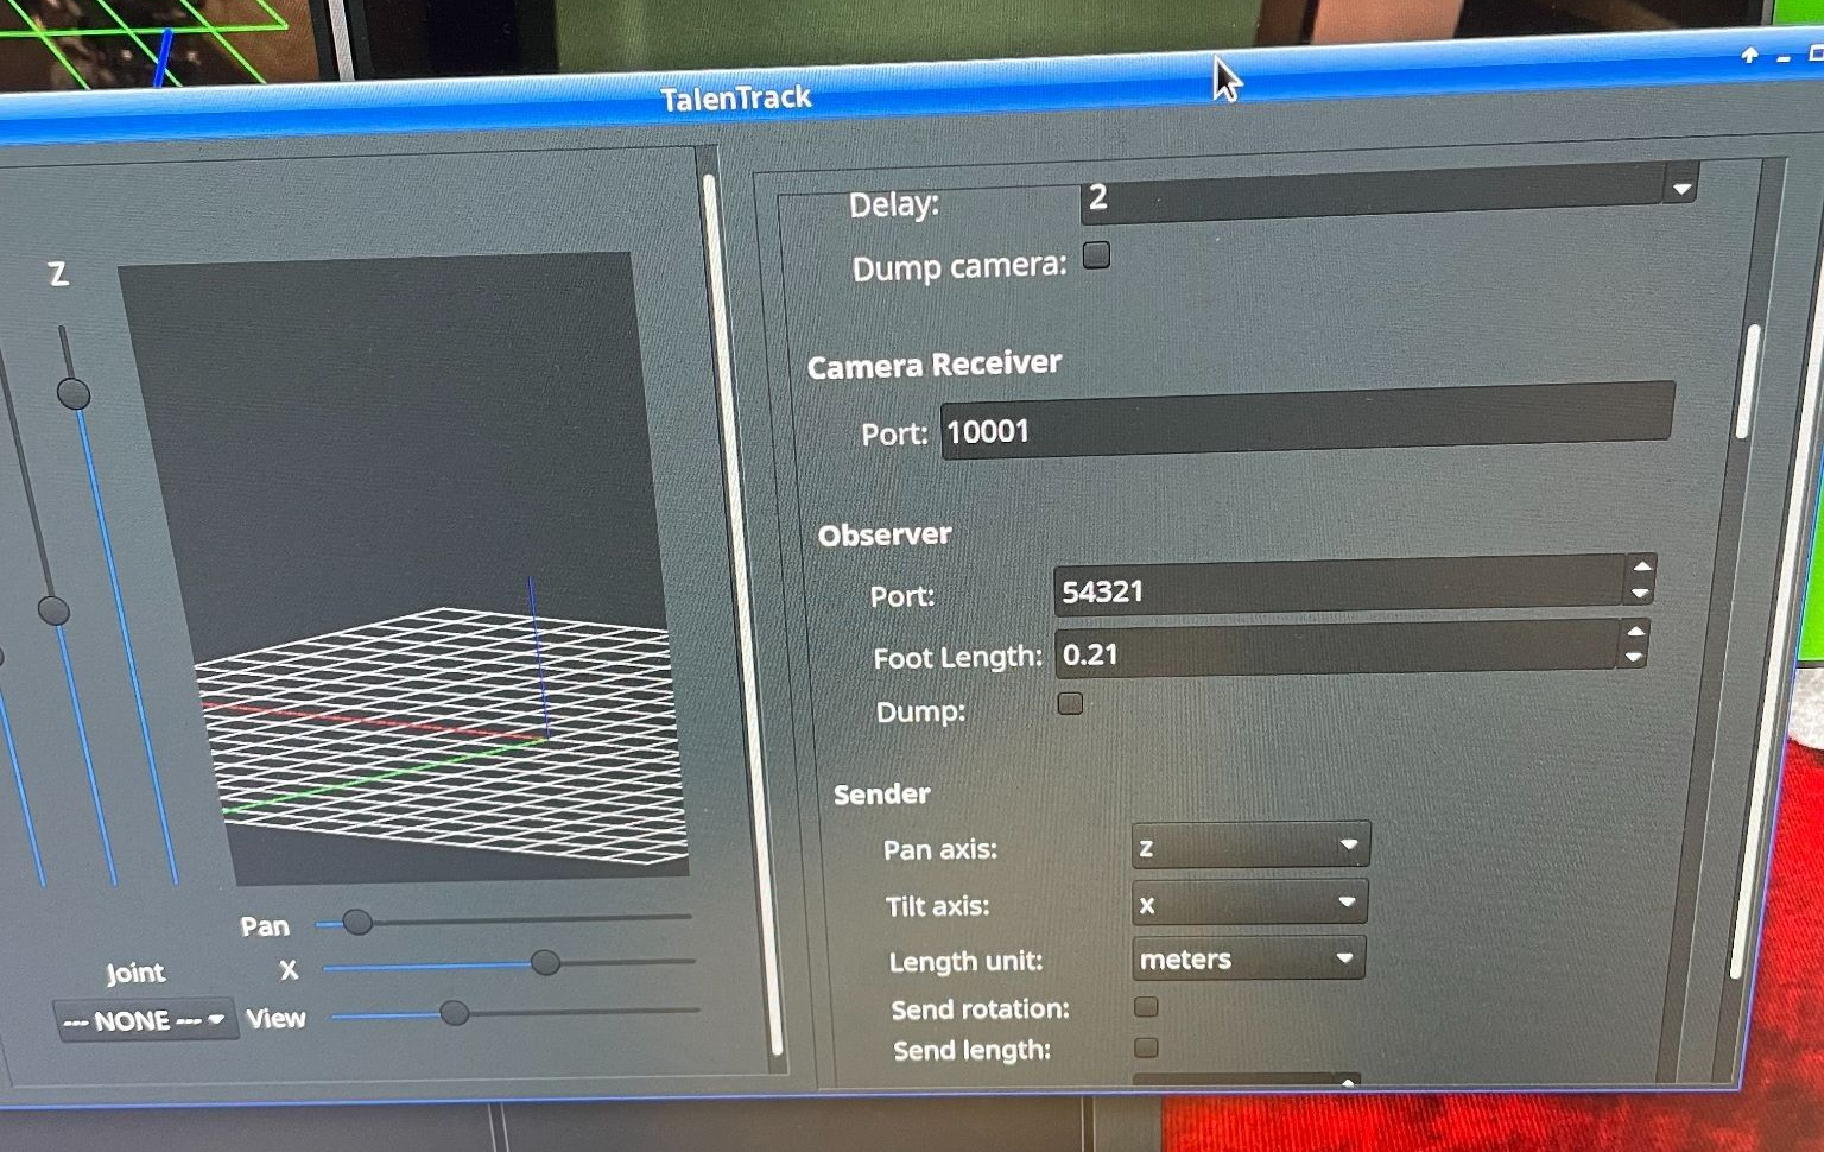Check the Send length option
This screenshot has height=1152, width=1824.
(1145, 1047)
